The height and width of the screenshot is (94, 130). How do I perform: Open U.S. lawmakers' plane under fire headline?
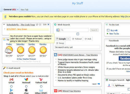(75, 78)
